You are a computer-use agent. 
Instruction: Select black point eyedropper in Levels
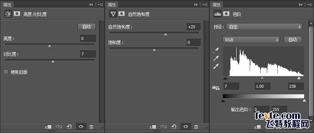(x=216, y=50)
